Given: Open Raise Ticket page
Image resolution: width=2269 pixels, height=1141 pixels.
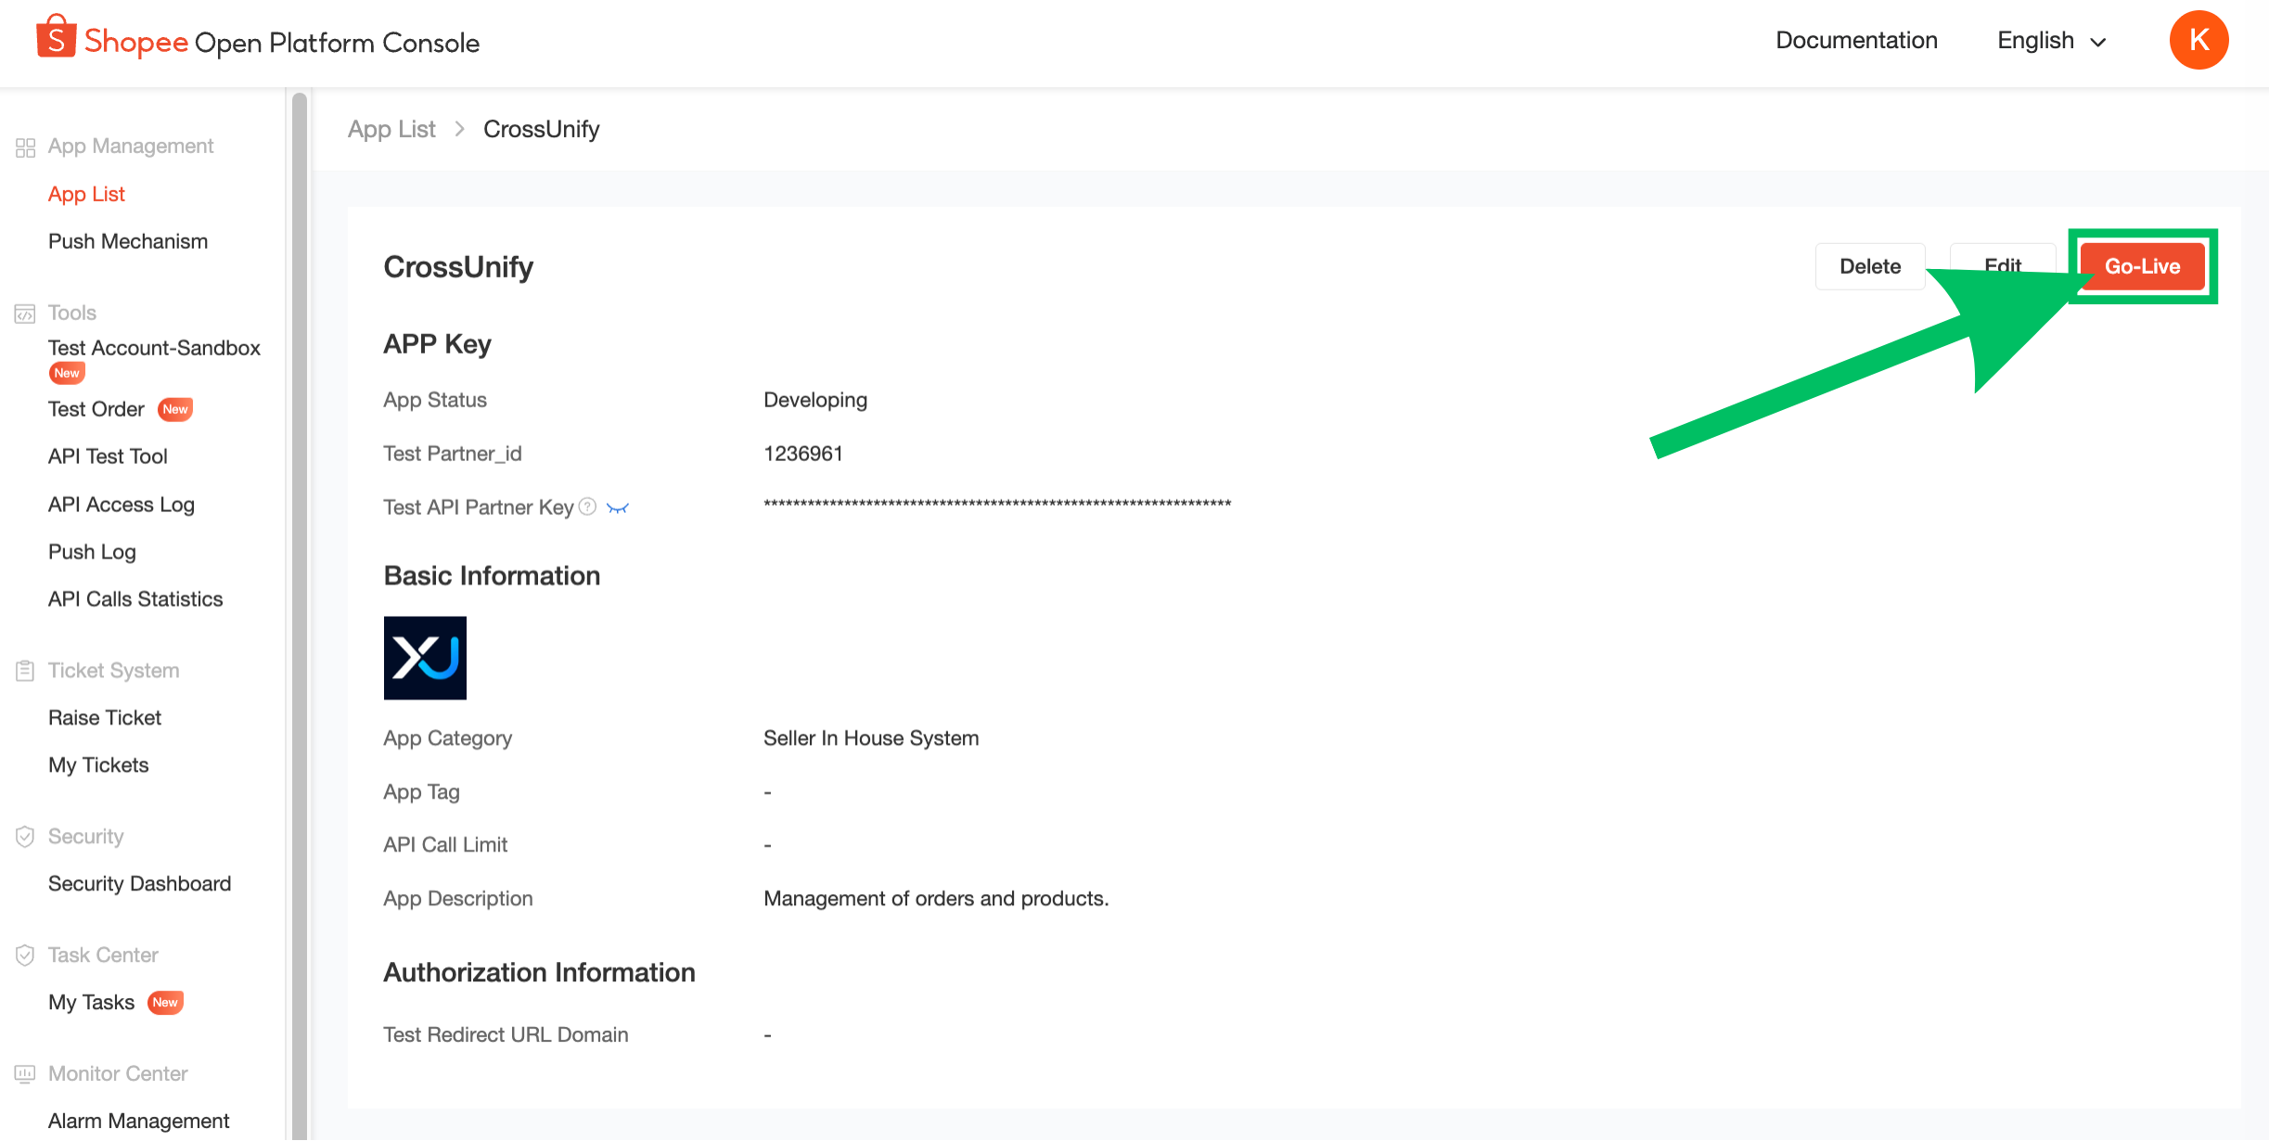Looking at the screenshot, I should click(x=105, y=718).
